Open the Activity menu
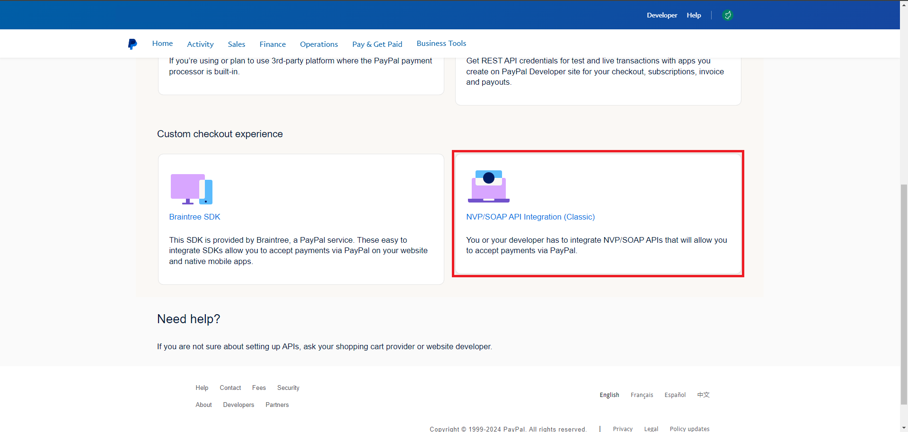This screenshot has width=908, height=432. [200, 44]
